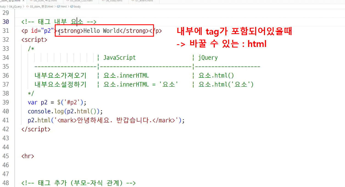The width and height of the screenshot is (345, 187).
Task: Click the id value "p2" attribute
Action: 47,31
